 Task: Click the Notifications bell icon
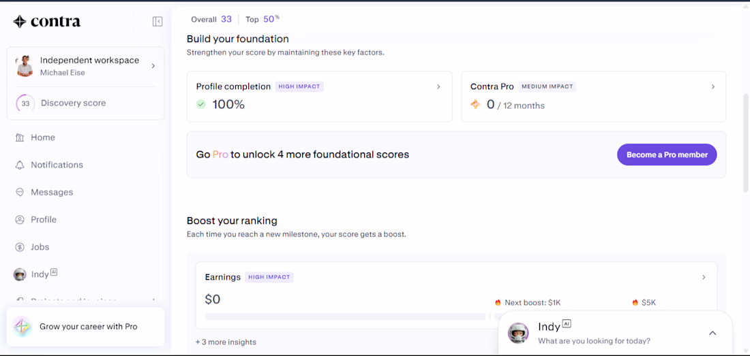click(x=20, y=165)
